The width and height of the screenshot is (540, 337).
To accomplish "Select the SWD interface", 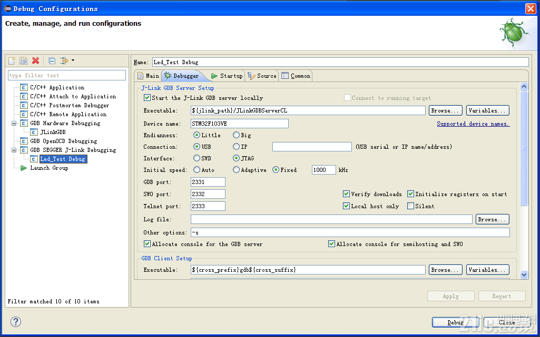I will [x=197, y=158].
